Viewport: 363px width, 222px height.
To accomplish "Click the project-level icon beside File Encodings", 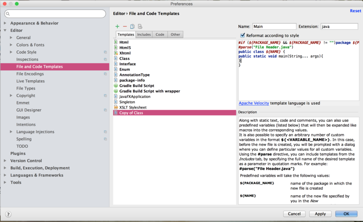I will (x=105, y=74).
